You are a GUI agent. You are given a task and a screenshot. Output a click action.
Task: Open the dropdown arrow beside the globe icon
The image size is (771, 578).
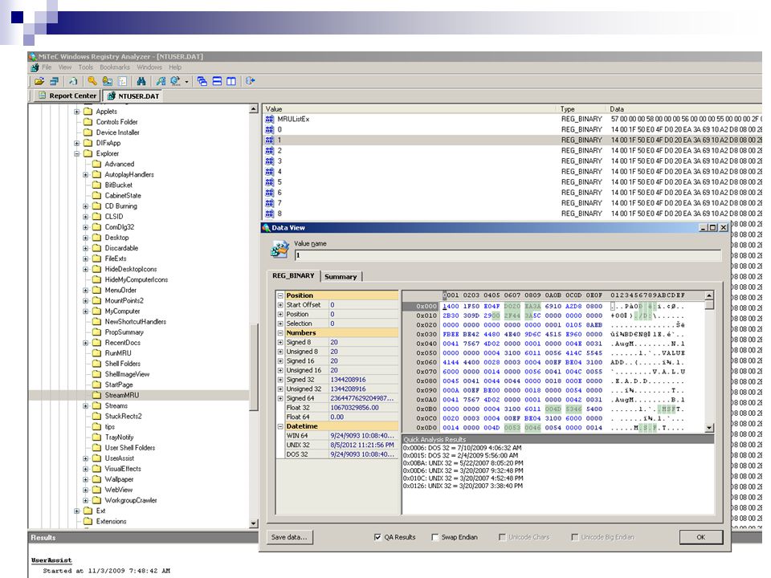[x=187, y=82]
